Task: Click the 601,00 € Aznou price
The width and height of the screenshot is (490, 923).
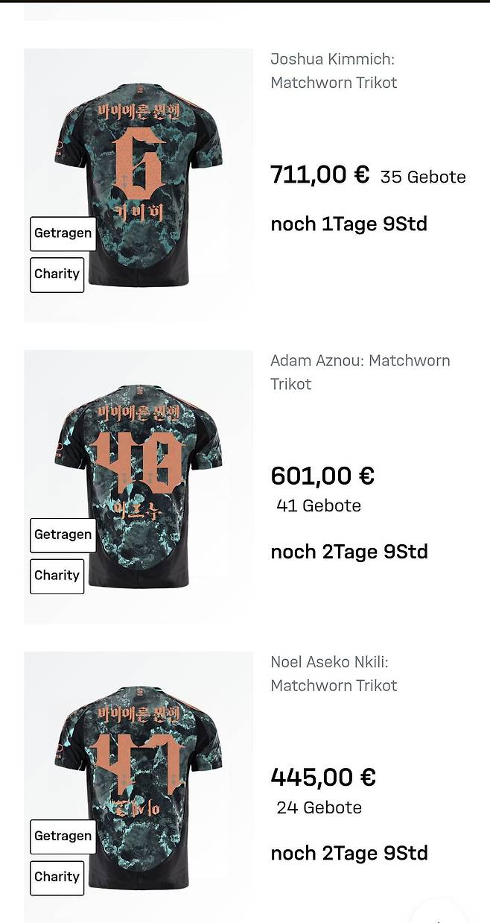Action: tap(322, 476)
